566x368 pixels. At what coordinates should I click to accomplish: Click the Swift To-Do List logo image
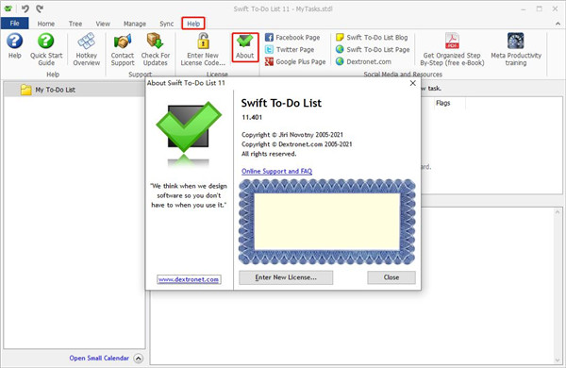coord(189,134)
